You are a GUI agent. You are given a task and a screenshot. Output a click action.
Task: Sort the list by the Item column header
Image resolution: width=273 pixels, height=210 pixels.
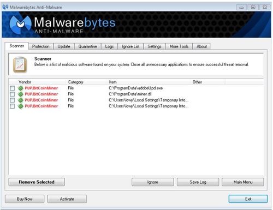tap(112, 82)
